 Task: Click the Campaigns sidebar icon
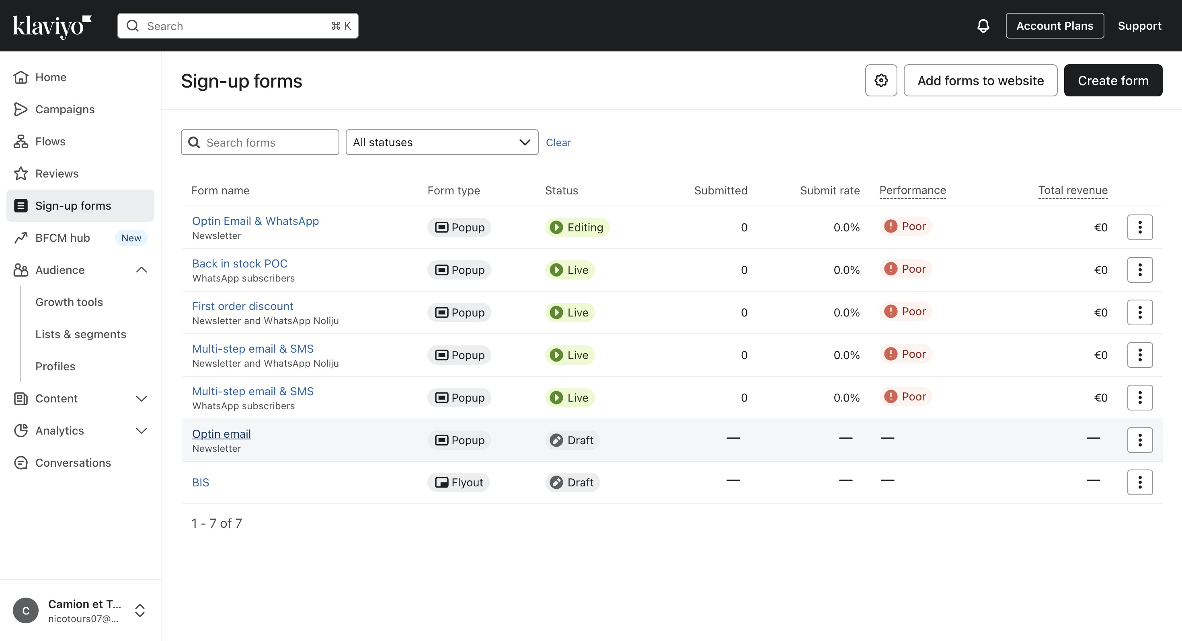21,109
